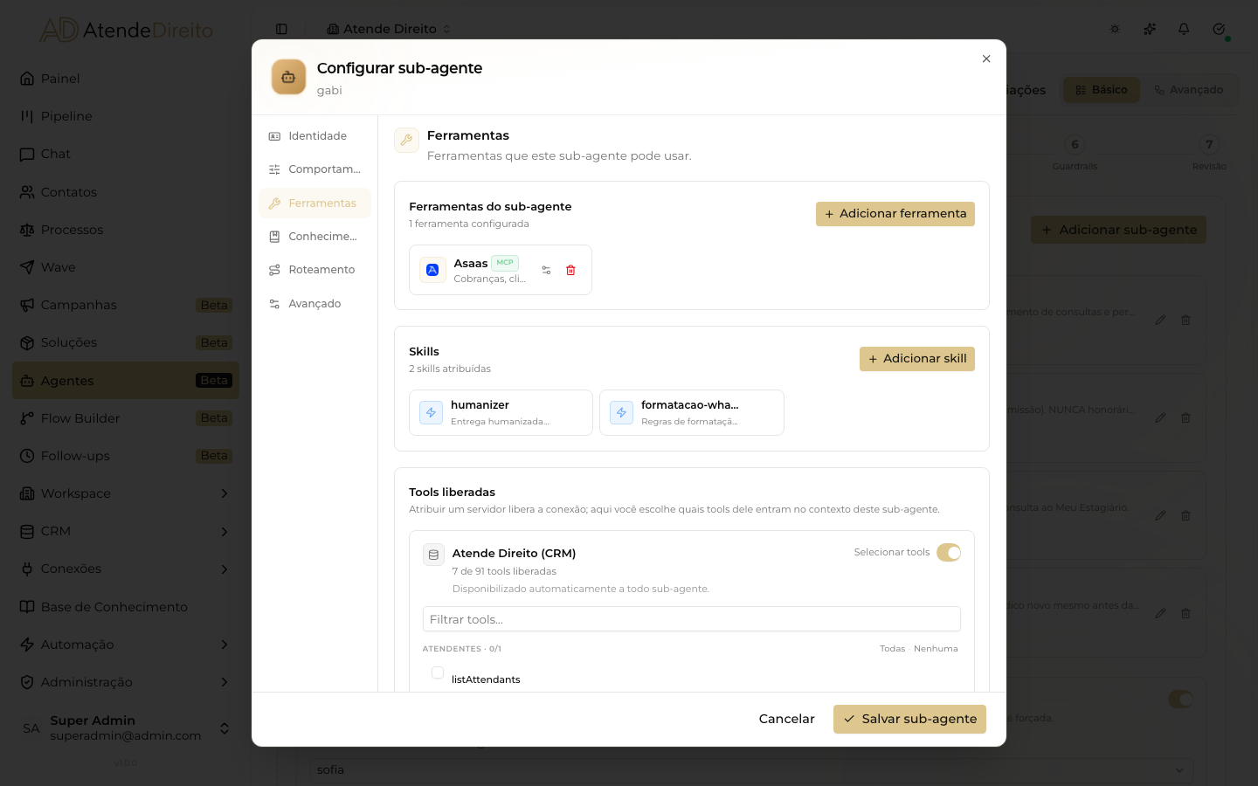The width and height of the screenshot is (1258, 786).
Task: Switch to the Roteamento tab
Action: pos(314,270)
